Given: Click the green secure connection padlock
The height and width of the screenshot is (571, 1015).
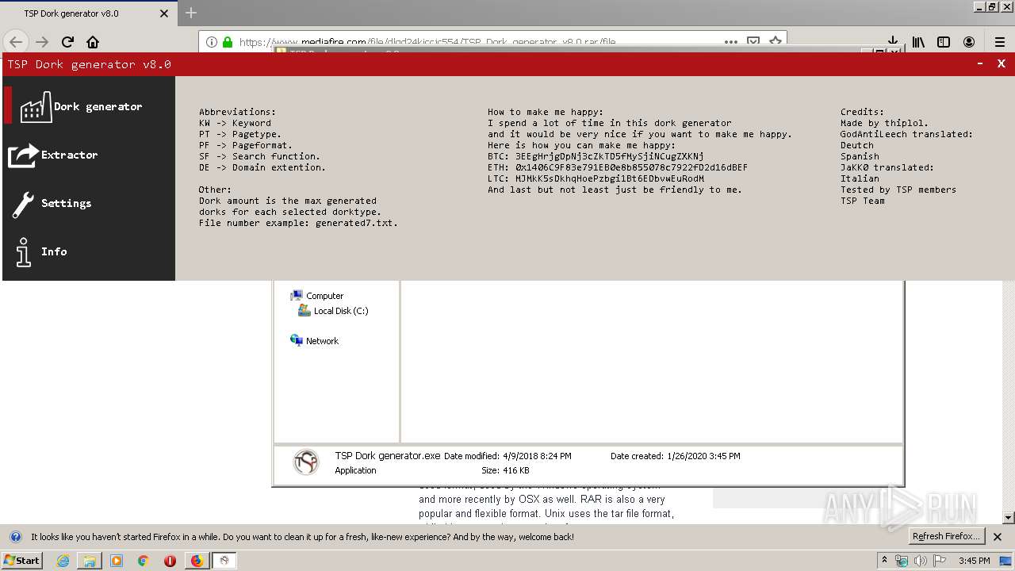Looking at the screenshot, I should pyautogui.click(x=228, y=42).
